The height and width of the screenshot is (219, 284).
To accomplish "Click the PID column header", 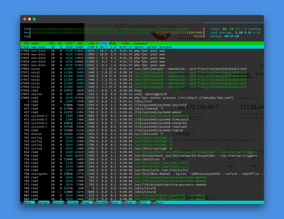I will click(x=26, y=43).
